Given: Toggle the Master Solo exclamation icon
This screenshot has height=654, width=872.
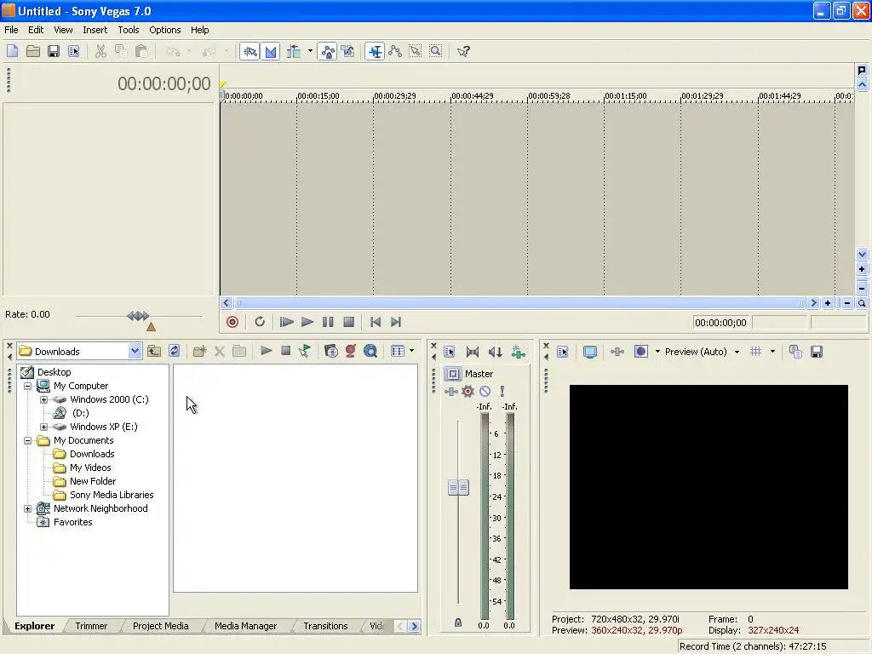Looking at the screenshot, I should pyautogui.click(x=502, y=392).
